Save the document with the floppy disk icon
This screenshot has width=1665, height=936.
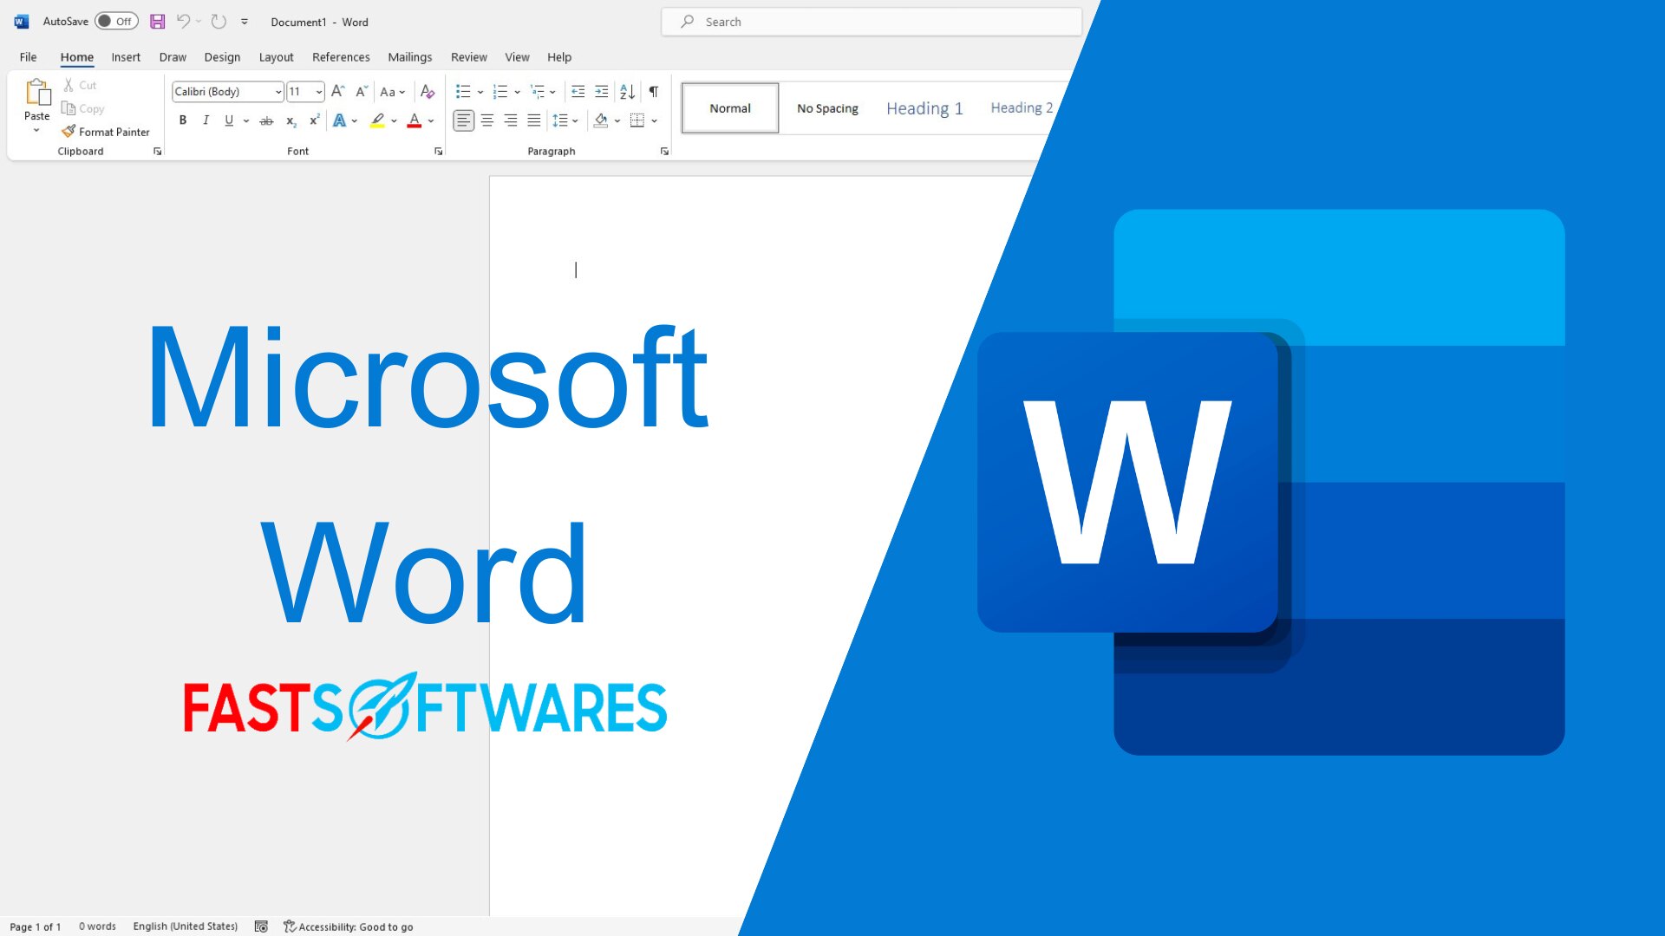tap(157, 22)
